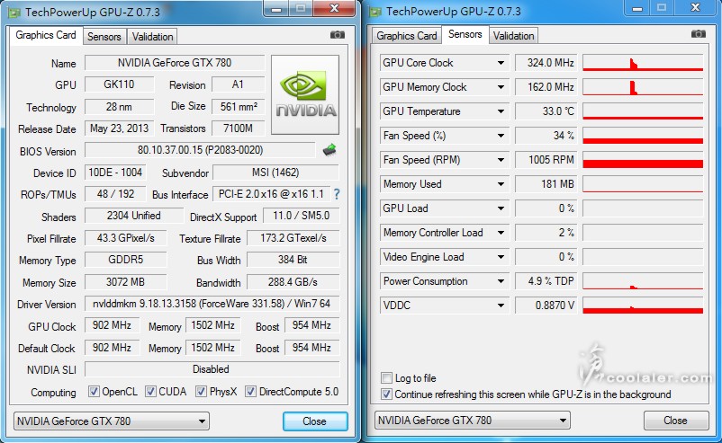The height and width of the screenshot is (443, 722).
Task: Click GPU Temperature reading 33.0 °C
Action: (x=546, y=111)
